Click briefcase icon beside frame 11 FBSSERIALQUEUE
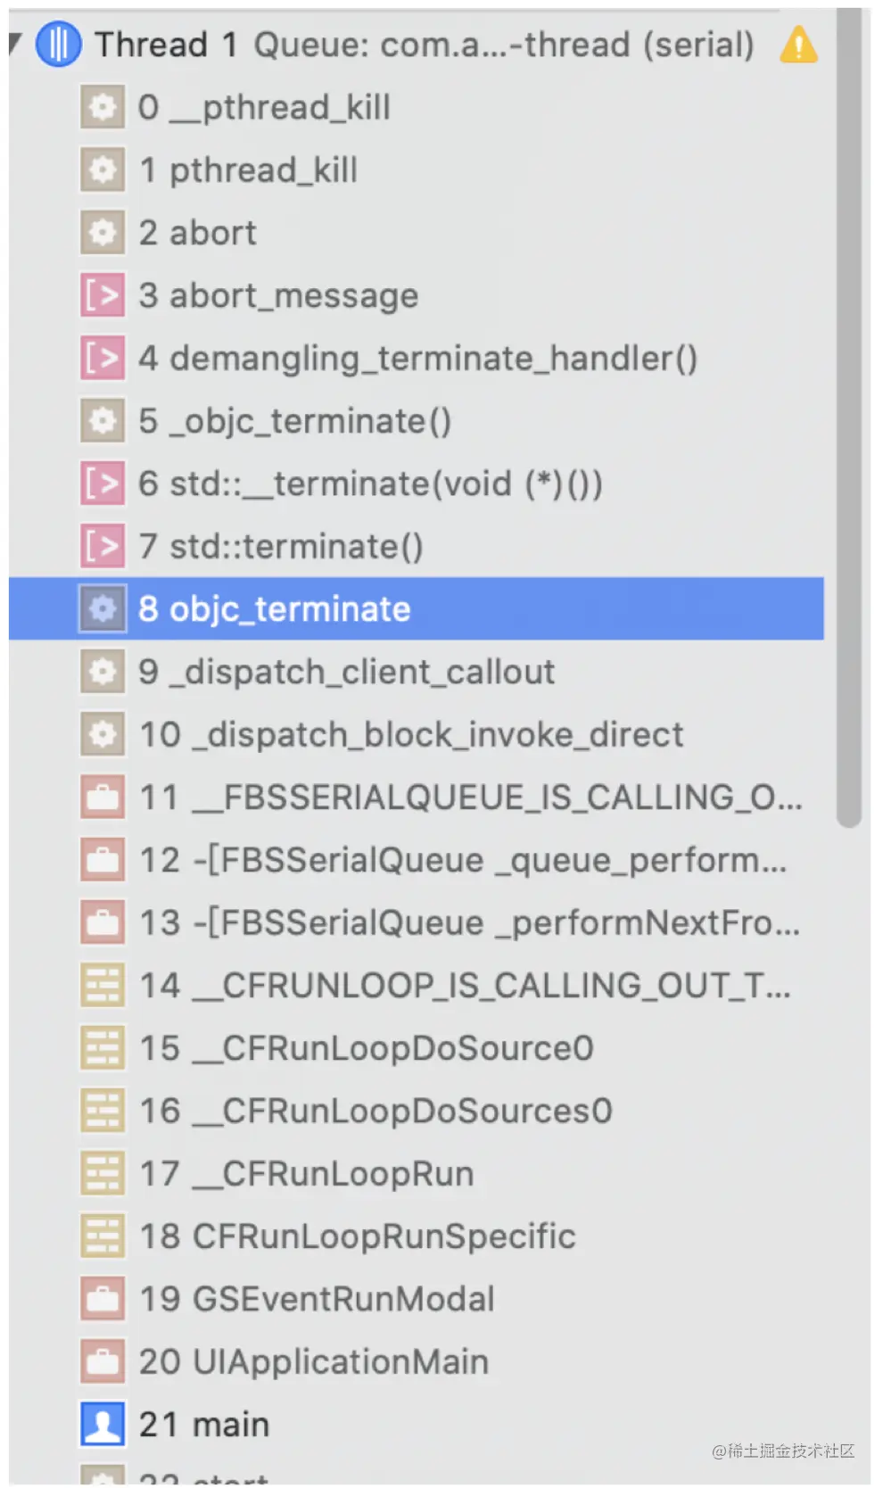 point(103,797)
